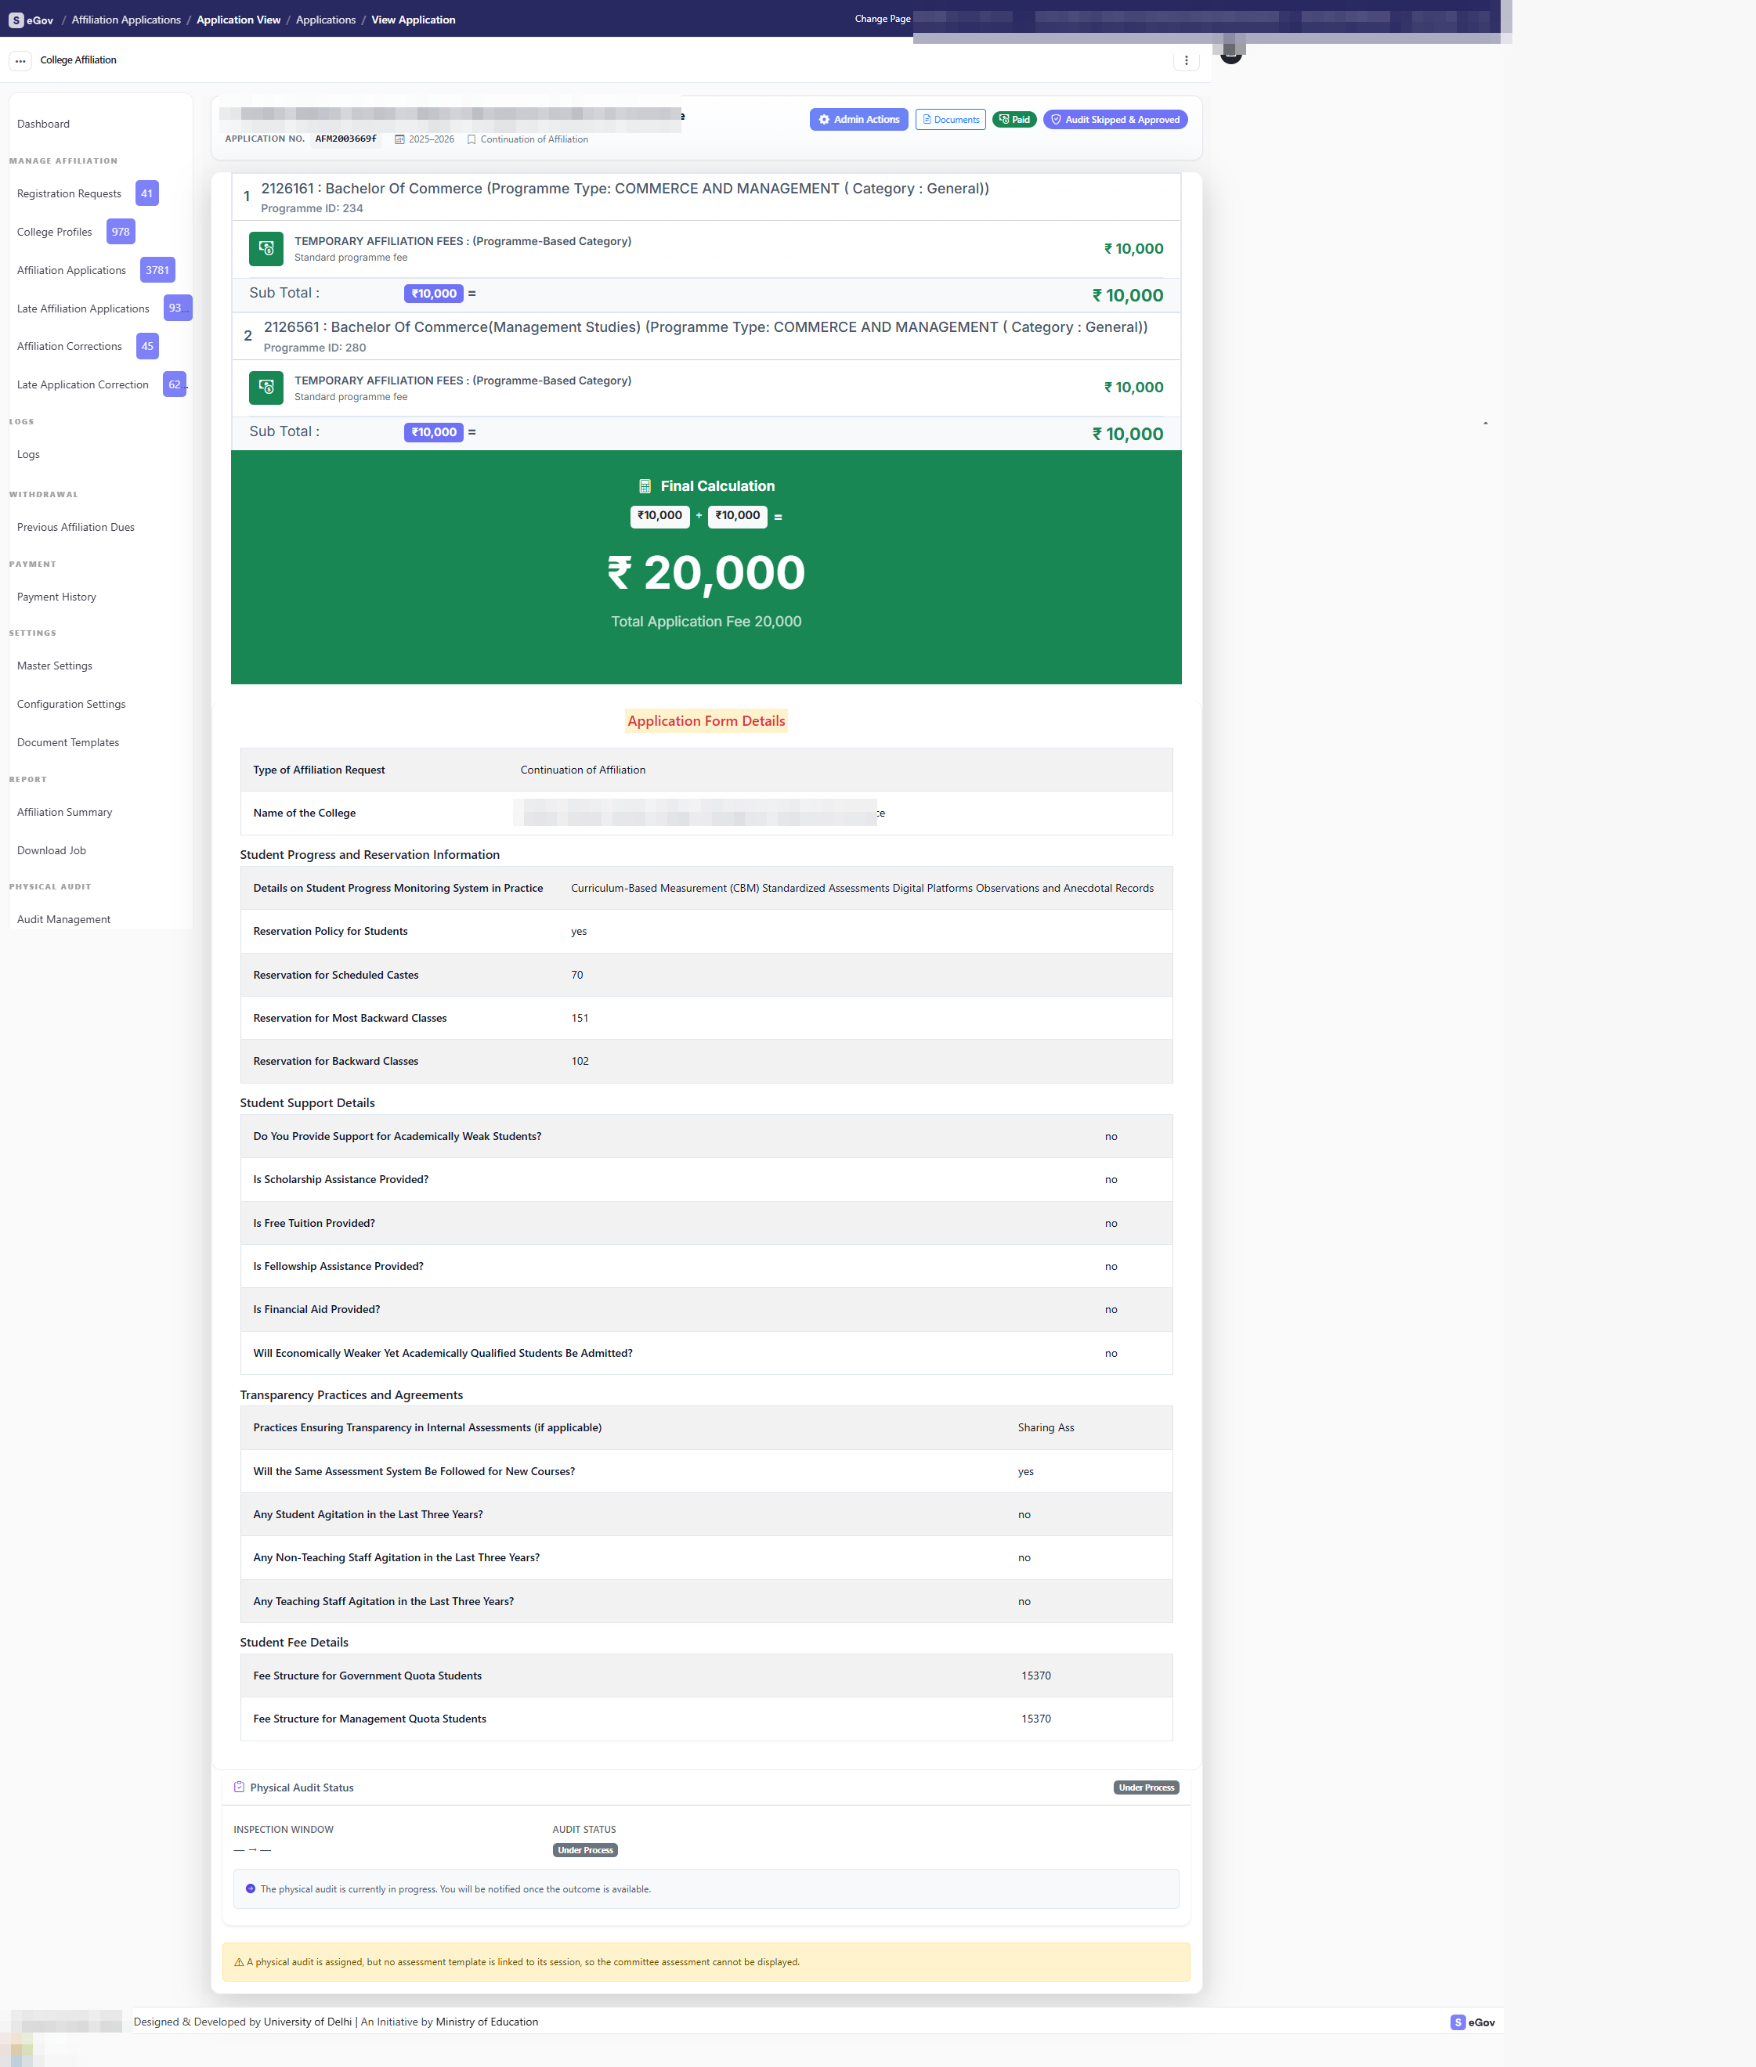Open Previous Affiliation Dues
Screen dimensions: 1756x2067
(x=76, y=528)
